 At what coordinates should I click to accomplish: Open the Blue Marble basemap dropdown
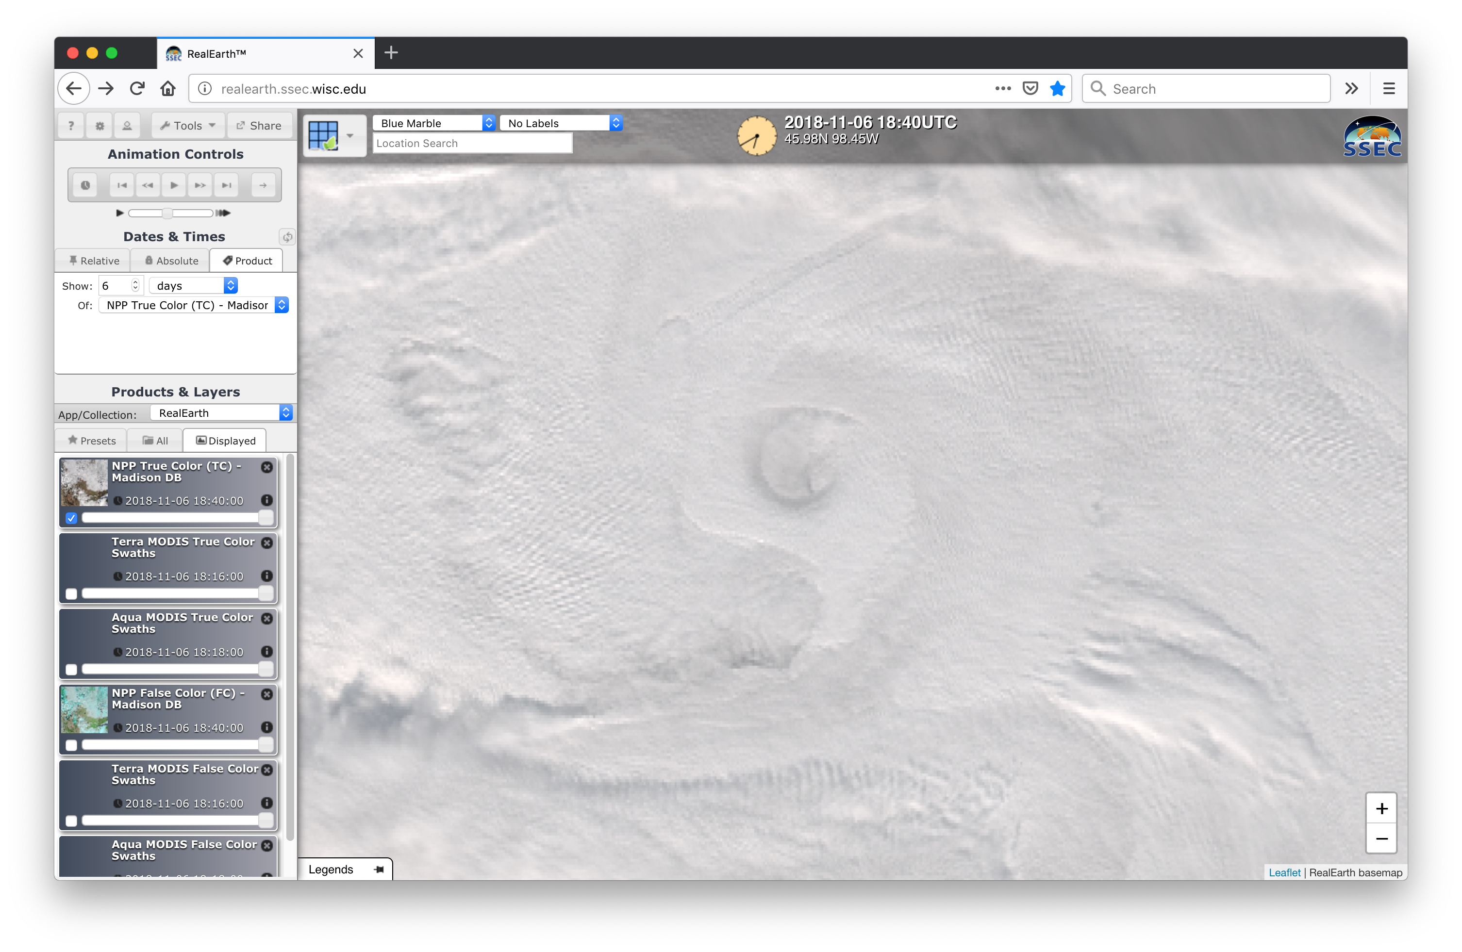coord(433,123)
